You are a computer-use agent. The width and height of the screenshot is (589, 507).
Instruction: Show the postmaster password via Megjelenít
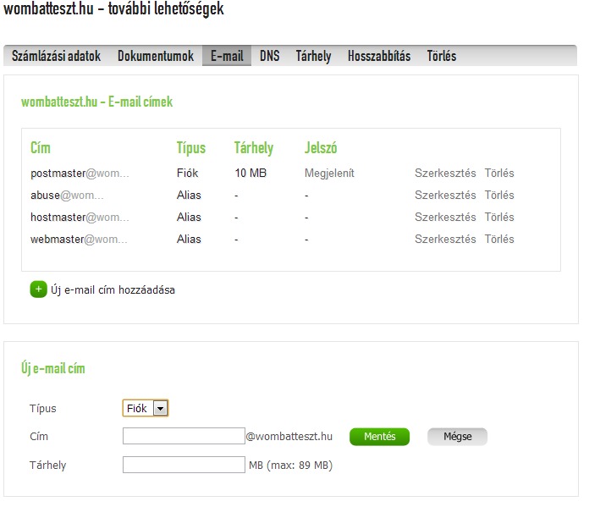click(329, 174)
